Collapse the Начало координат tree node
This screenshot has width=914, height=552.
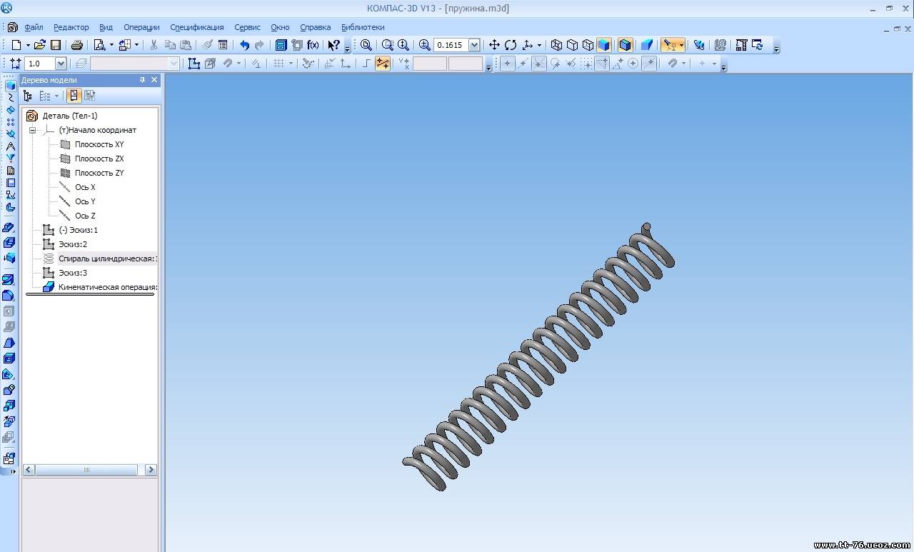pyautogui.click(x=32, y=131)
